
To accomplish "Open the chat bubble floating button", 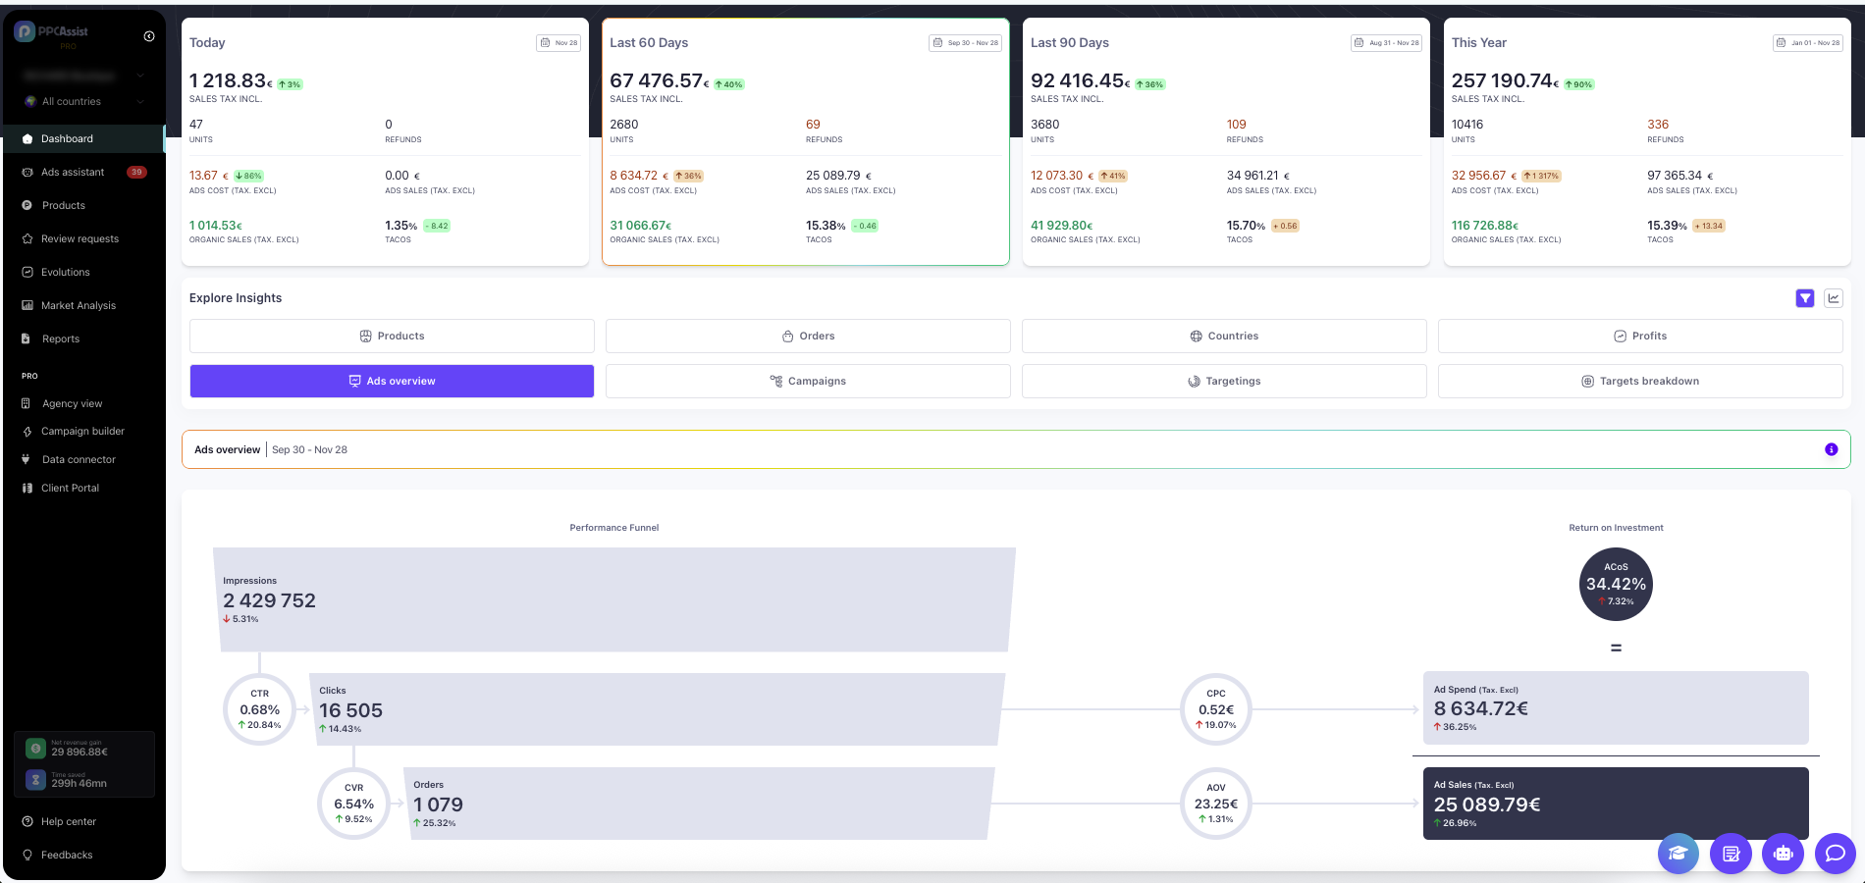I will [x=1835, y=854].
